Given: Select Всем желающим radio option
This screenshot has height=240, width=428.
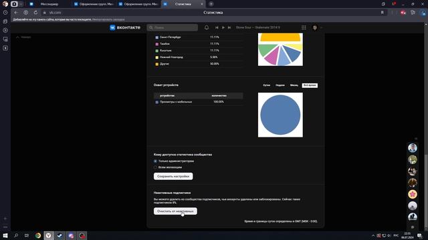Looking at the screenshot, I should point(155,167).
